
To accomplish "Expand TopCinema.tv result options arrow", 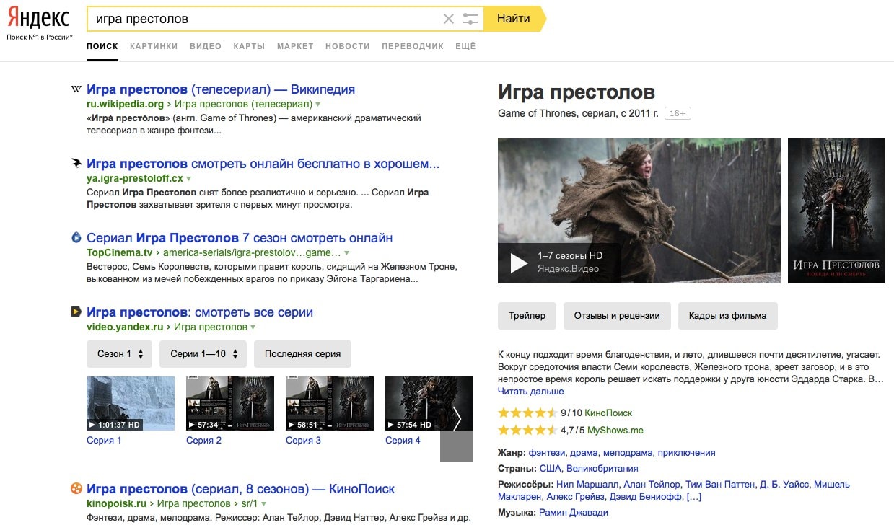I will click(346, 253).
